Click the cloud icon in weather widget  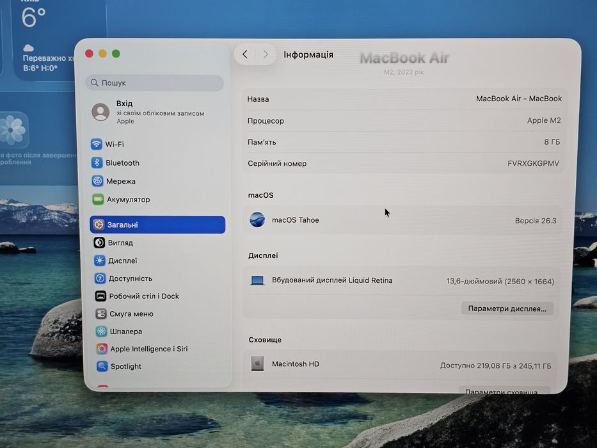point(28,49)
